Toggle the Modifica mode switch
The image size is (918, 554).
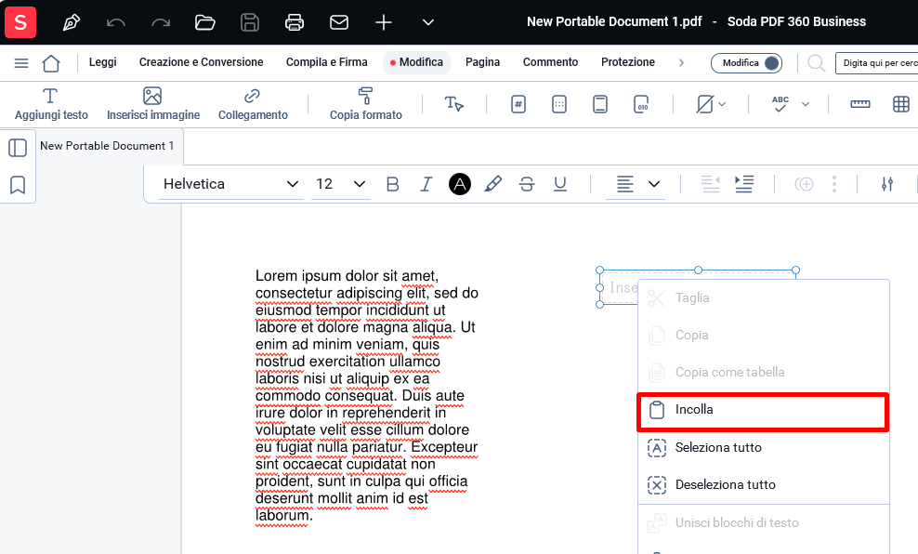pyautogui.click(x=746, y=62)
